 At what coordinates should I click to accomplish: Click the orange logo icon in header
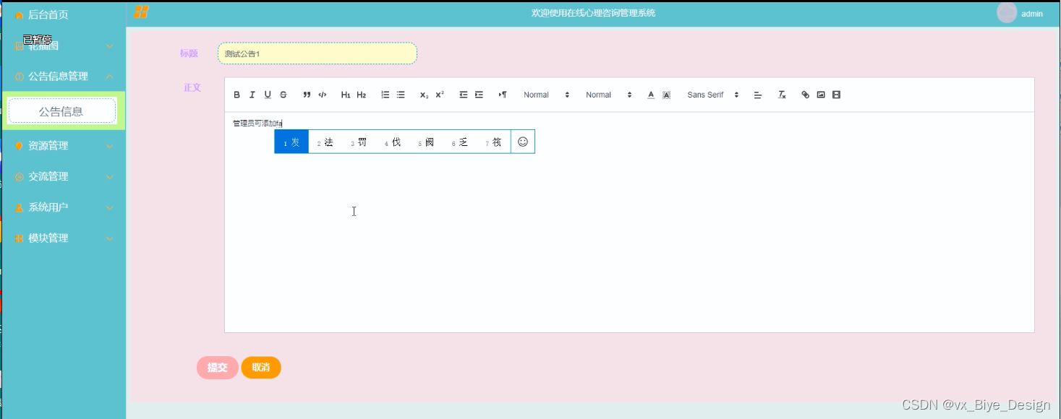click(141, 12)
